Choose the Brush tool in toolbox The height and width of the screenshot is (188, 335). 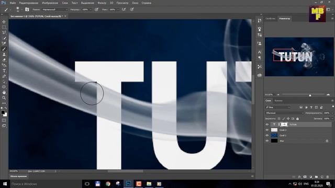[4, 49]
